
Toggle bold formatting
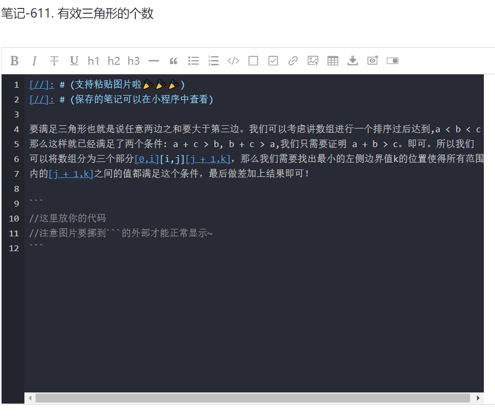[x=14, y=61]
